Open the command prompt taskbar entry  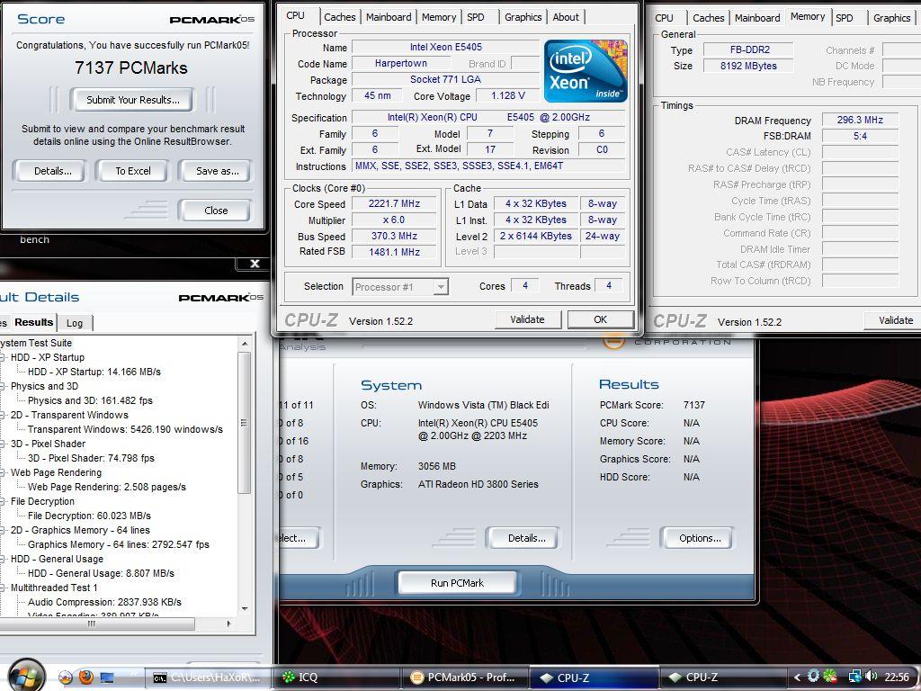(x=209, y=678)
